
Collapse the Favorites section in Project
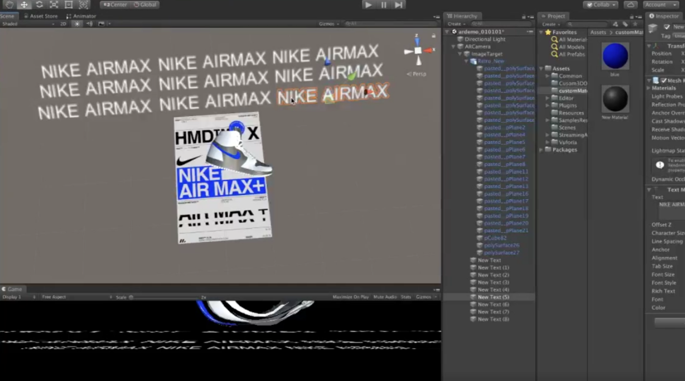point(541,32)
